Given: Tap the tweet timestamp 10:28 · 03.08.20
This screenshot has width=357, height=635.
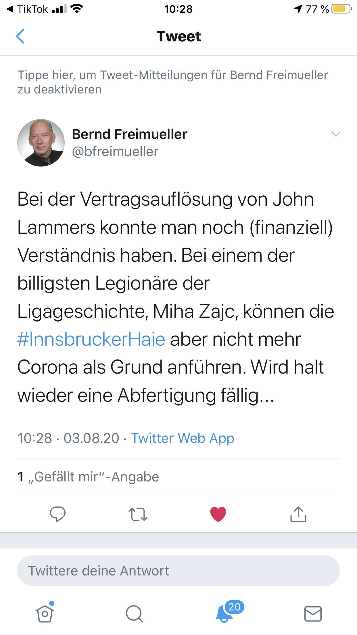Looking at the screenshot, I should (68, 438).
